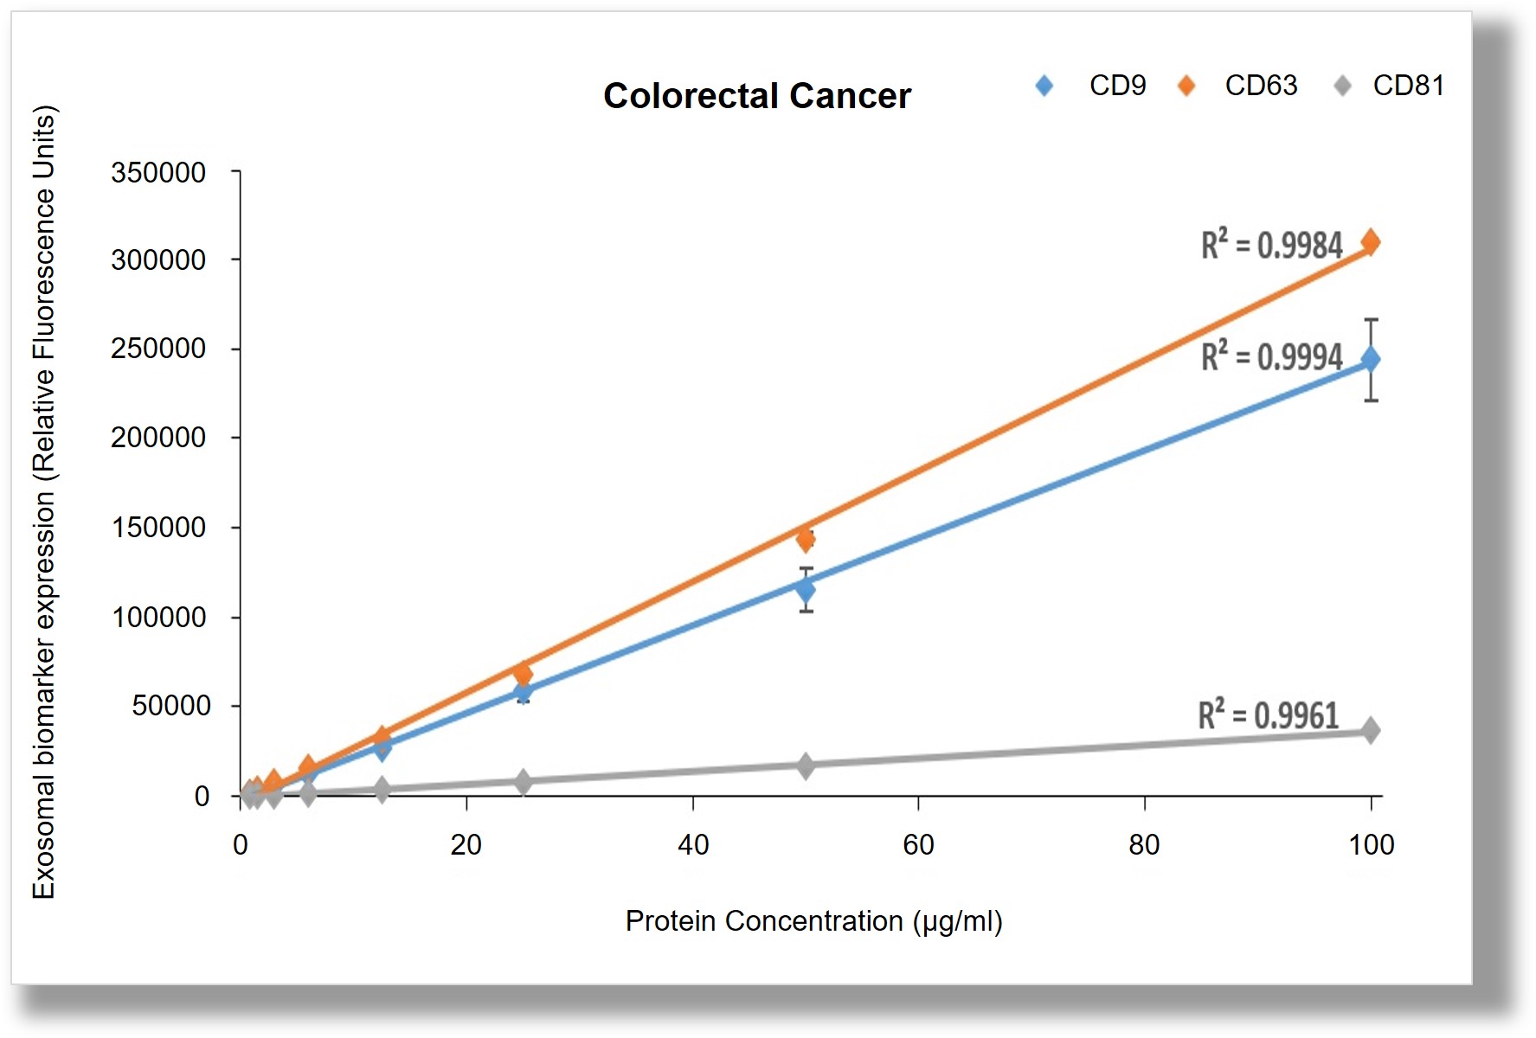Select the Exosomal biomarker expression axis title
This screenshot has width=1536, height=1038.
click(x=43, y=502)
